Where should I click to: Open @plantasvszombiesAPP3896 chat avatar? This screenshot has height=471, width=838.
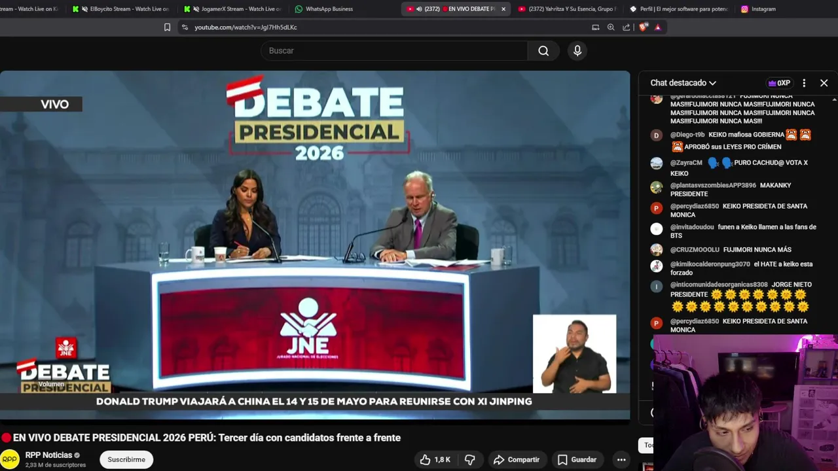[x=656, y=188]
